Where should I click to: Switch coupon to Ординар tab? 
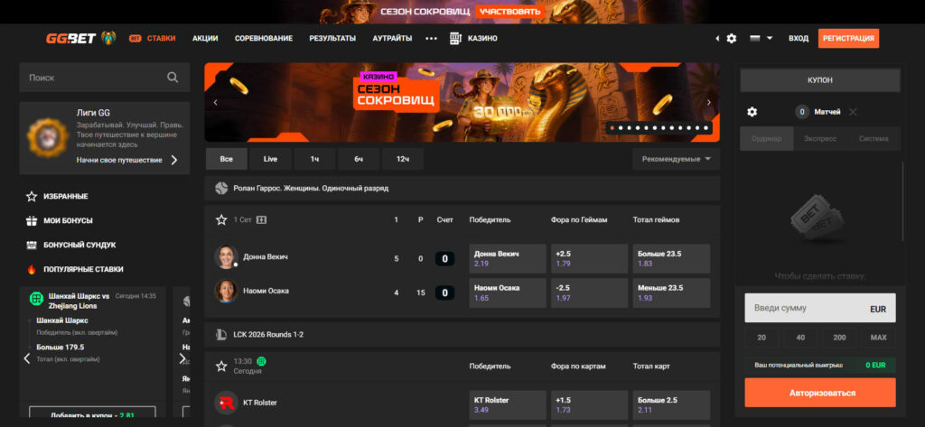point(766,139)
